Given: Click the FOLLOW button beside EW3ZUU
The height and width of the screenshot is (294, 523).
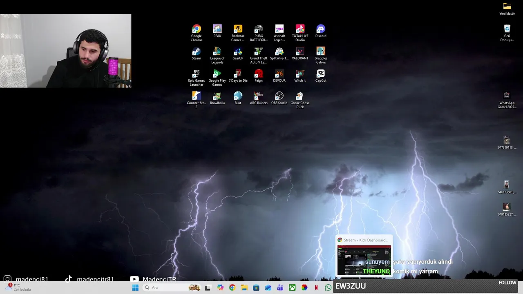Looking at the screenshot, I should coord(507,283).
